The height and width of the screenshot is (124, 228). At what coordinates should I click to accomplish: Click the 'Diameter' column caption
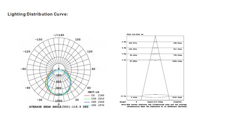177,102
